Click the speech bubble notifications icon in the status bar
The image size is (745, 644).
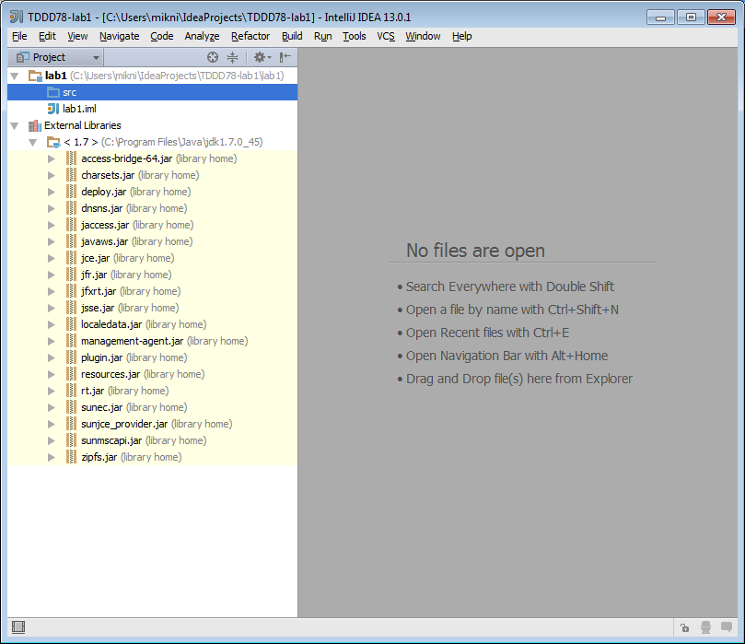(727, 626)
